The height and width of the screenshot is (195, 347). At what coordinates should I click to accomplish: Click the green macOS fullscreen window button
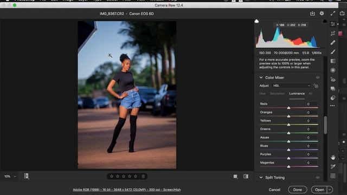click(x=15, y=5)
